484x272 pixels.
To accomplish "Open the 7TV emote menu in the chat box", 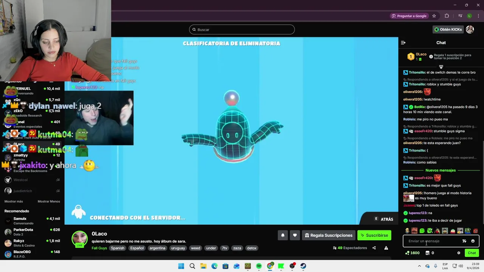I will pos(464,241).
